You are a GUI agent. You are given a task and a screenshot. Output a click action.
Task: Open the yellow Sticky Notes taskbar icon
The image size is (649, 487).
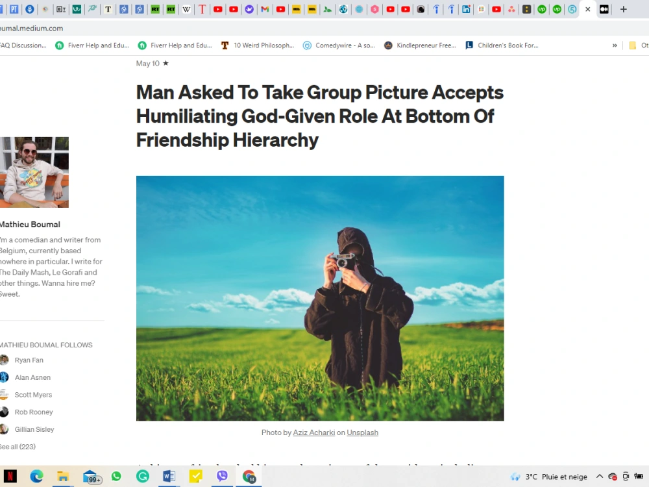195,477
